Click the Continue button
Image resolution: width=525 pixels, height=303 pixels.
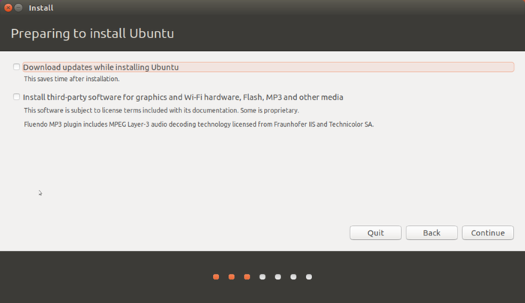[x=487, y=232]
